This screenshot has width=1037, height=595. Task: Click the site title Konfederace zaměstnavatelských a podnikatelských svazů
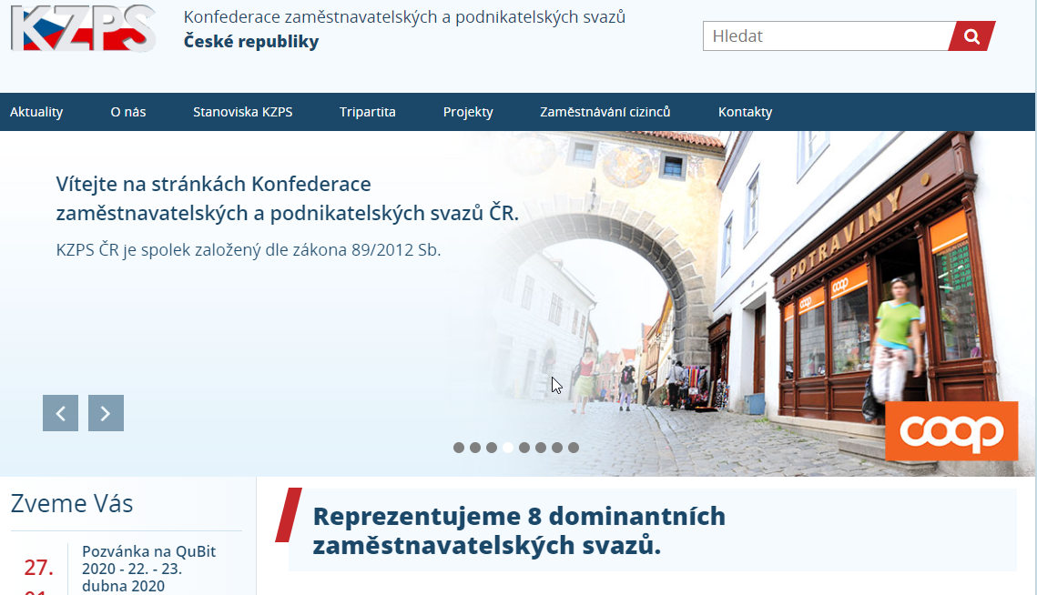[405, 17]
